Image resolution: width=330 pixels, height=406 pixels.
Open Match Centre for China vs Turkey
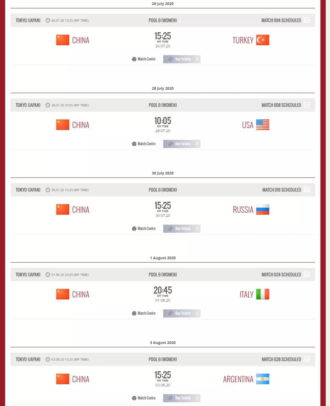pyautogui.click(x=144, y=59)
